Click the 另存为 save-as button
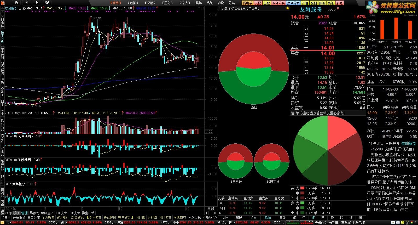The image size is (418, 225). [x=34, y=213]
